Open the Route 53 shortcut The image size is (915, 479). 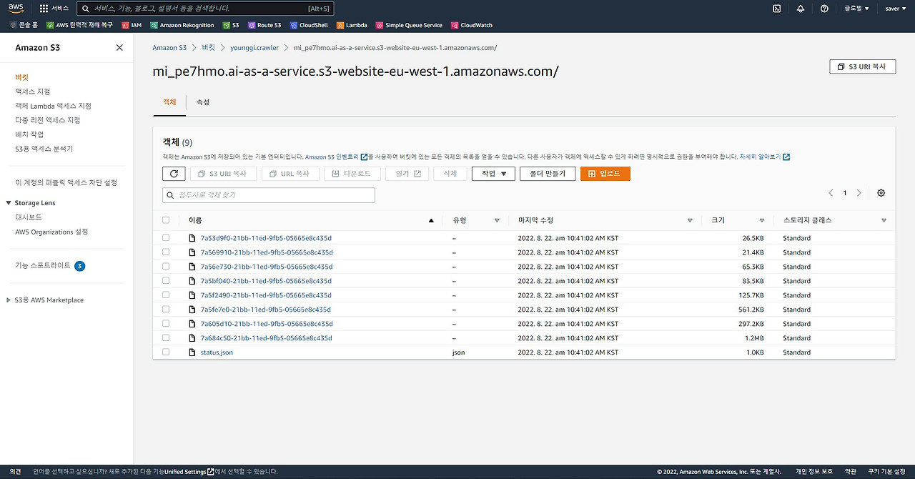[264, 25]
